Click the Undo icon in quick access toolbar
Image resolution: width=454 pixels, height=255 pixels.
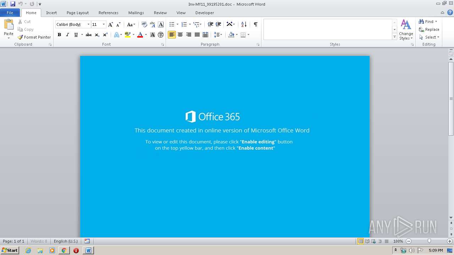pos(21,4)
